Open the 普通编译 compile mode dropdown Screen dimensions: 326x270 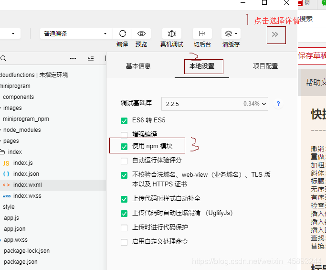click(x=76, y=33)
